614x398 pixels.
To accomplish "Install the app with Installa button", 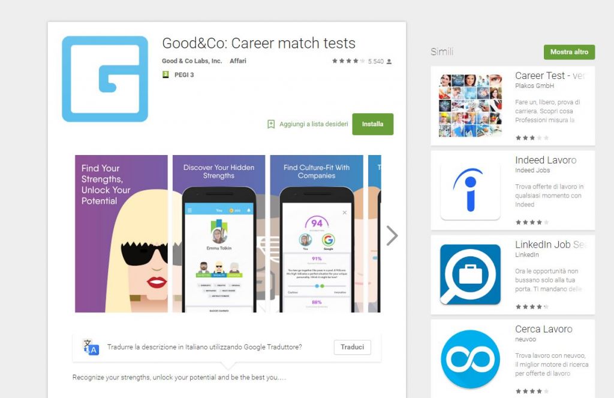I will pos(373,124).
